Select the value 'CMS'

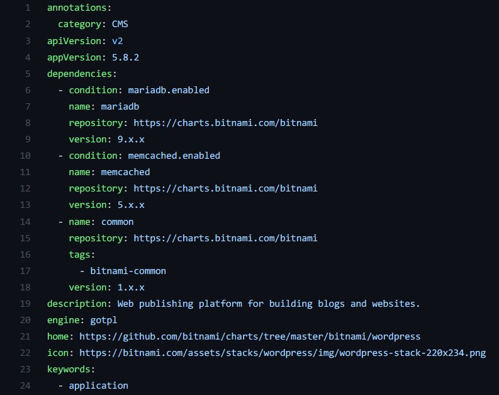tap(120, 24)
